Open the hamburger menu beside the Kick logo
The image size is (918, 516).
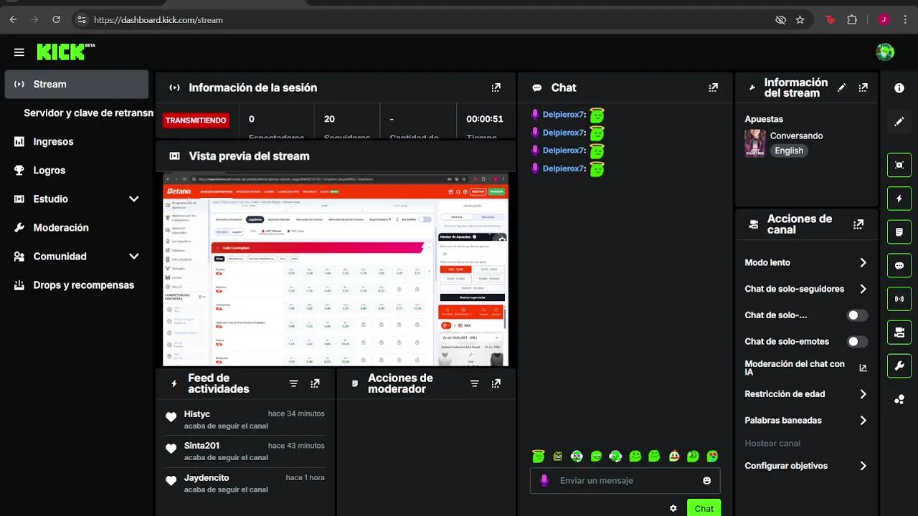(x=19, y=52)
